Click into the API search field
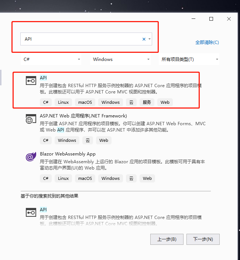Image resolution: width=240 pixels, height=260 pixels. pos(80,39)
